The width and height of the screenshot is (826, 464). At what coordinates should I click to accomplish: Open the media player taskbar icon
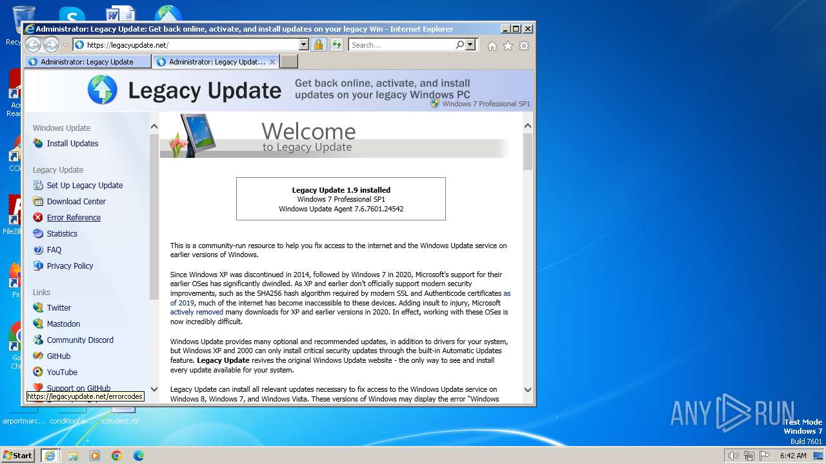tap(95, 456)
